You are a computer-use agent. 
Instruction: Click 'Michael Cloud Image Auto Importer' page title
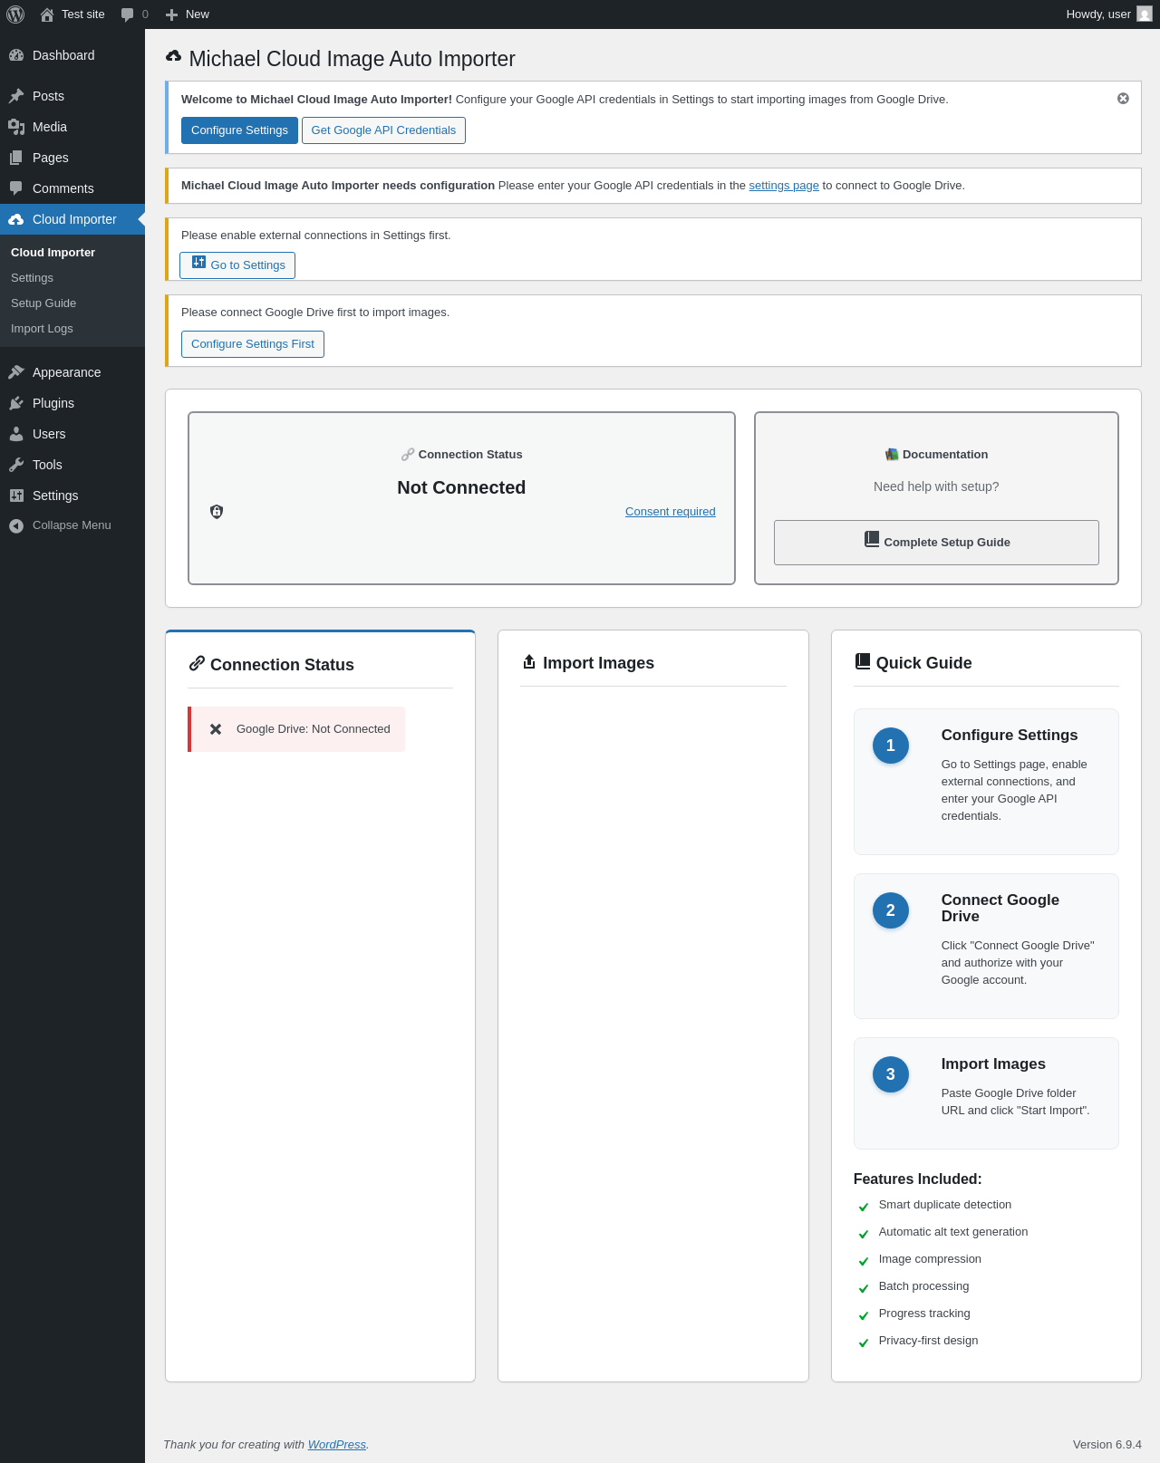point(352,59)
